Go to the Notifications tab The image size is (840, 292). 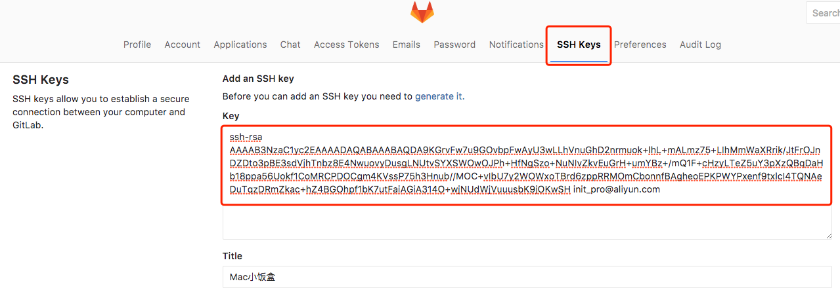click(516, 45)
